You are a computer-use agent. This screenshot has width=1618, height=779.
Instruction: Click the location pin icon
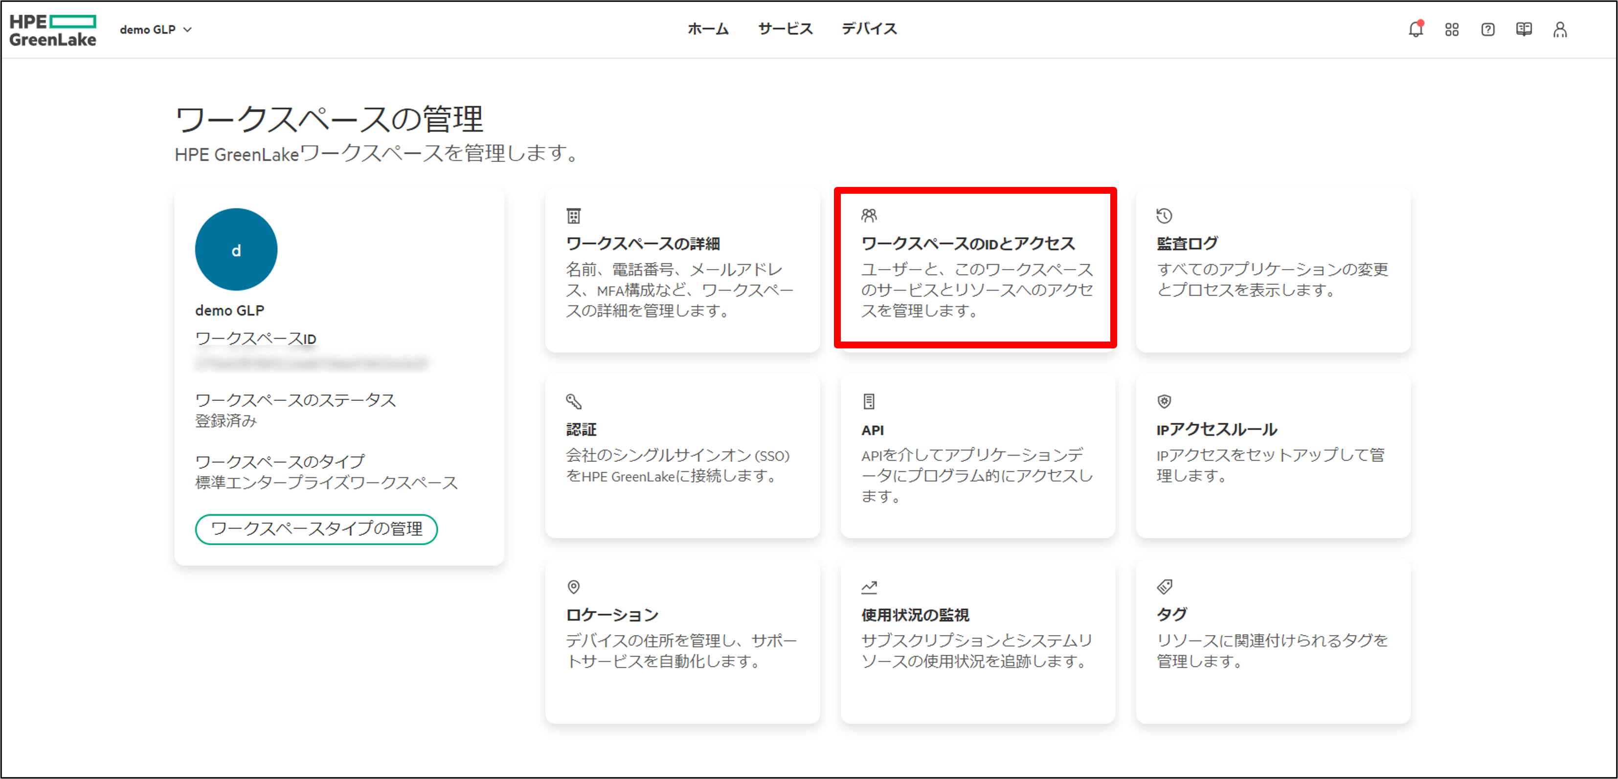573,587
